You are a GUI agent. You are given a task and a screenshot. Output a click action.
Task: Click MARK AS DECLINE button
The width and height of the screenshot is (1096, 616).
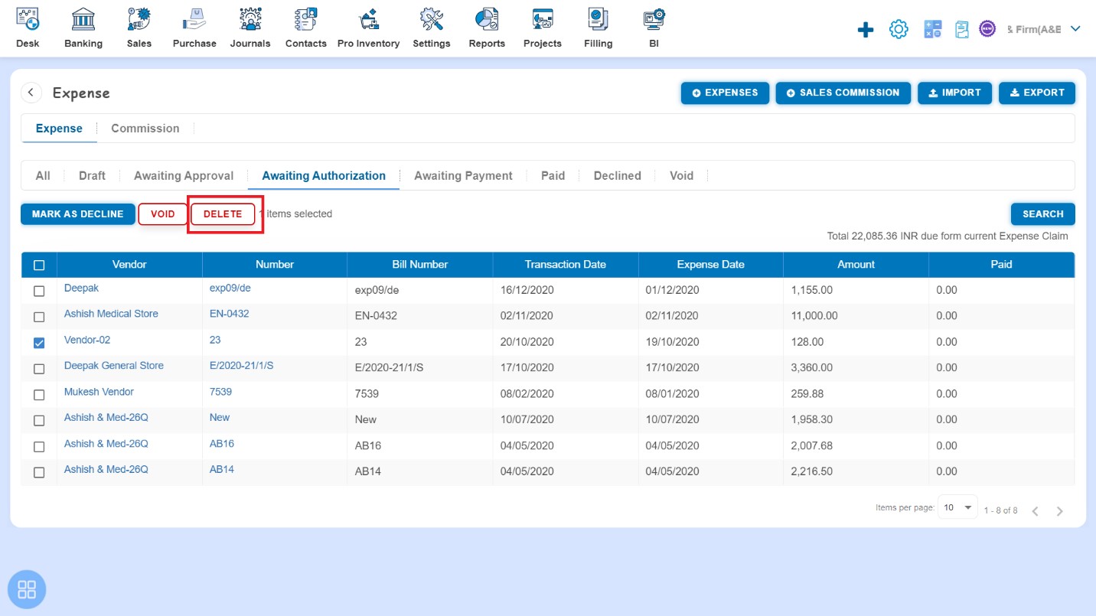(77, 214)
